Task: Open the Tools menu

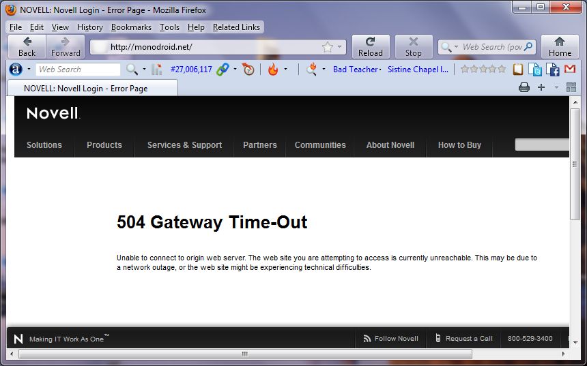Action: 169,27
